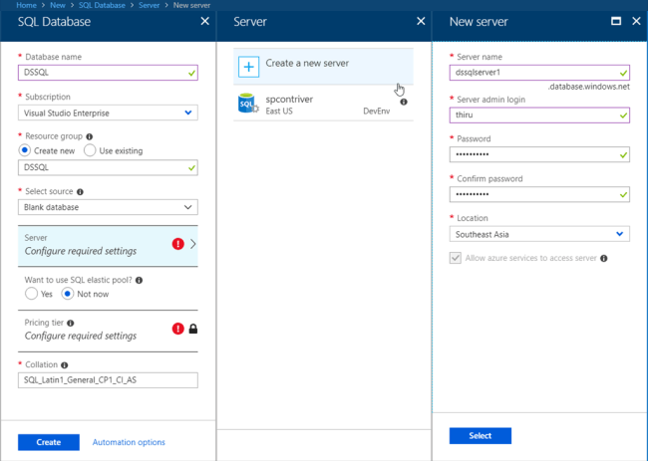The width and height of the screenshot is (648, 461).
Task: Click the Password field
Action: (539, 154)
